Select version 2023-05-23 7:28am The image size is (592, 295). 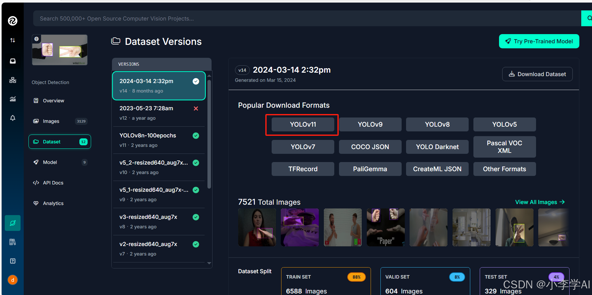click(159, 113)
